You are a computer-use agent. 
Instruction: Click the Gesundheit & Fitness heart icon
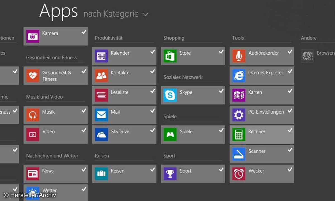33,76
